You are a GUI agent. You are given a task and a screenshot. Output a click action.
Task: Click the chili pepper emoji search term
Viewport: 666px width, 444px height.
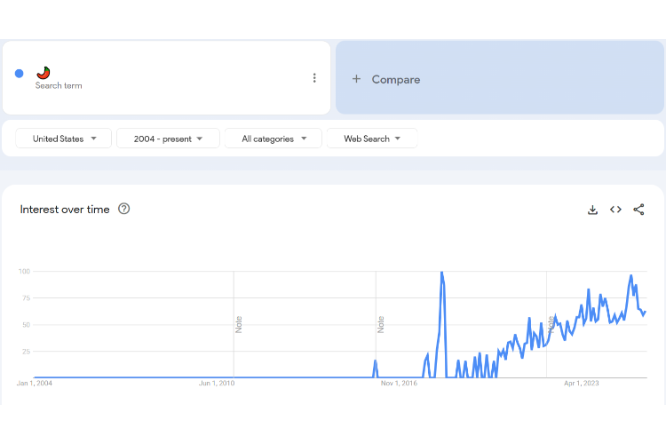pos(44,72)
